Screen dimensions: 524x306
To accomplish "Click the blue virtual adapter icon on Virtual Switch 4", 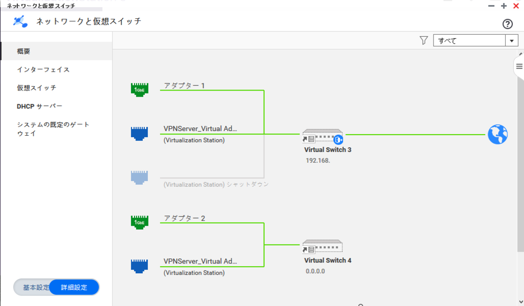I will pyautogui.click(x=139, y=266).
